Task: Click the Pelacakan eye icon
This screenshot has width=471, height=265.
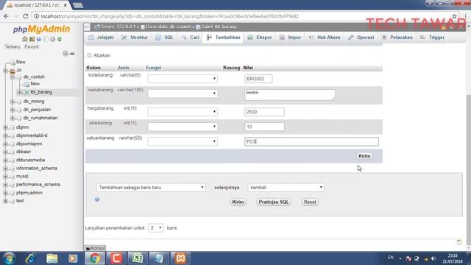Action: [384, 38]
